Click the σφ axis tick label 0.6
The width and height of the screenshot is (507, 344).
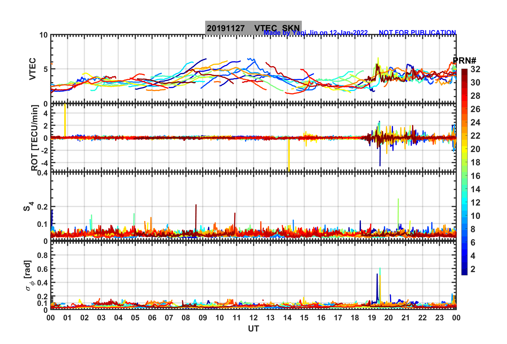click(43, 269)
